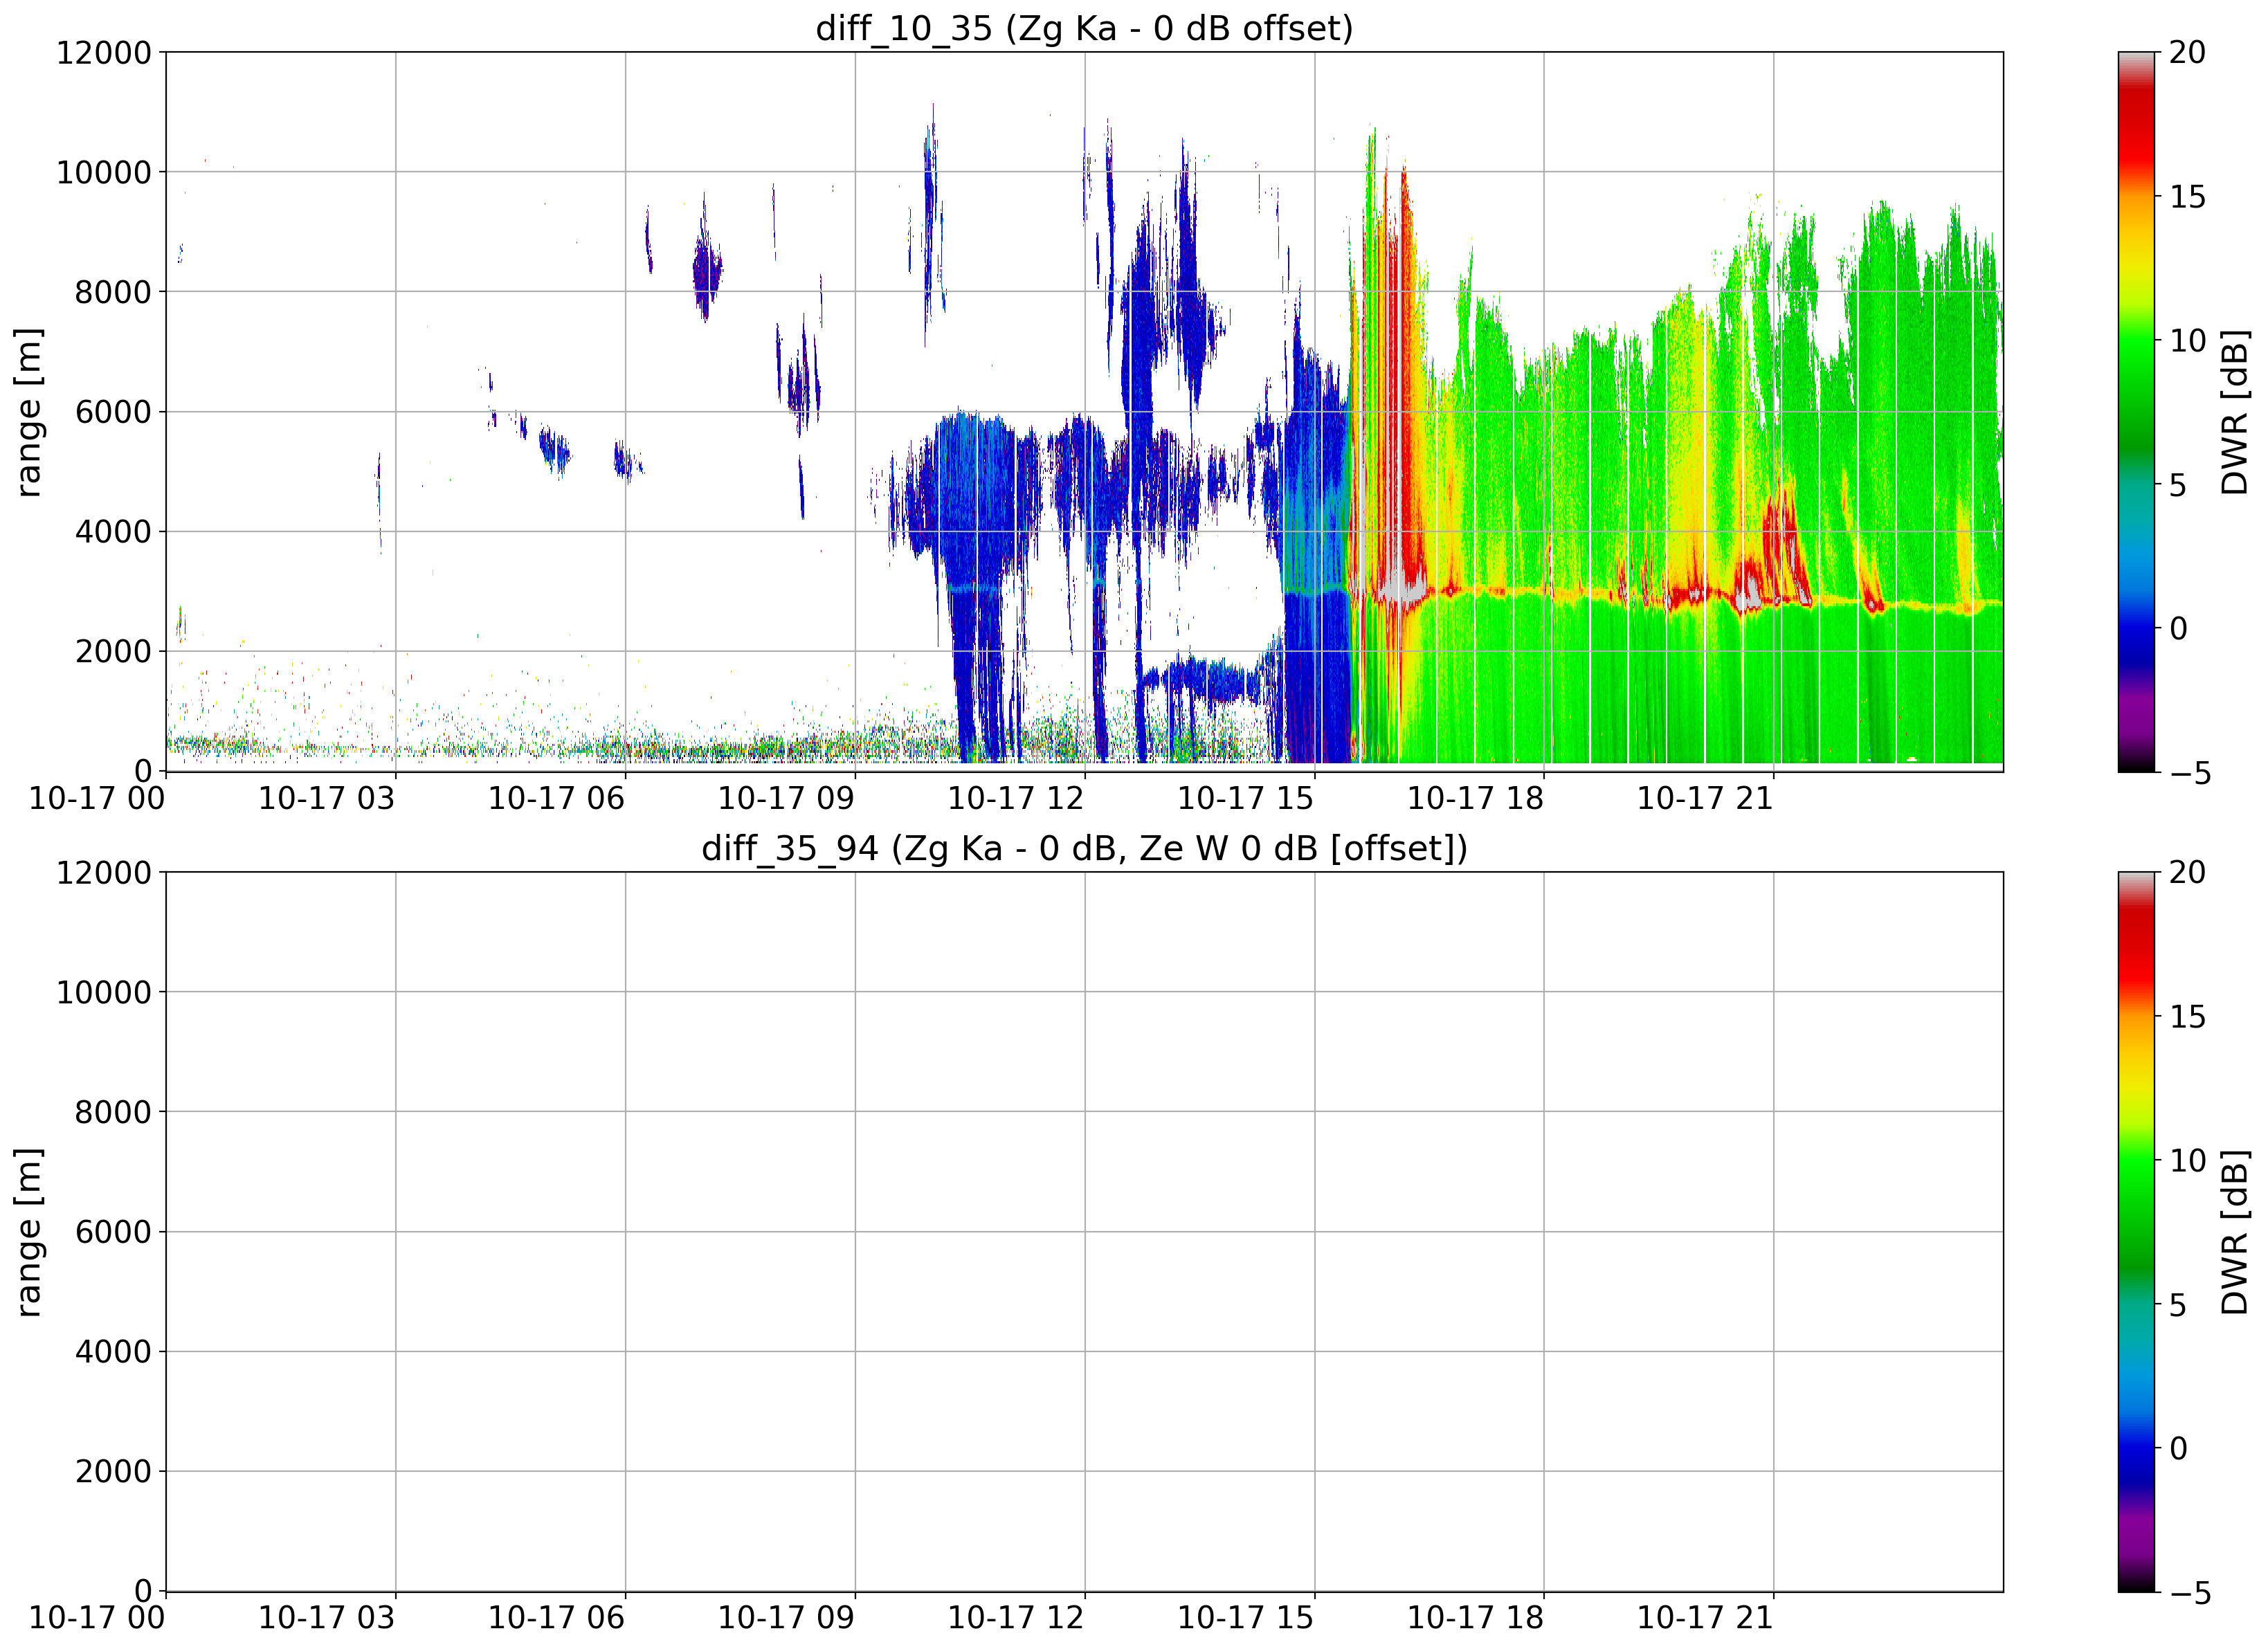
Task: Click the bottom plot's 'range [m]' axis label
Action: tap(28, 1232)
